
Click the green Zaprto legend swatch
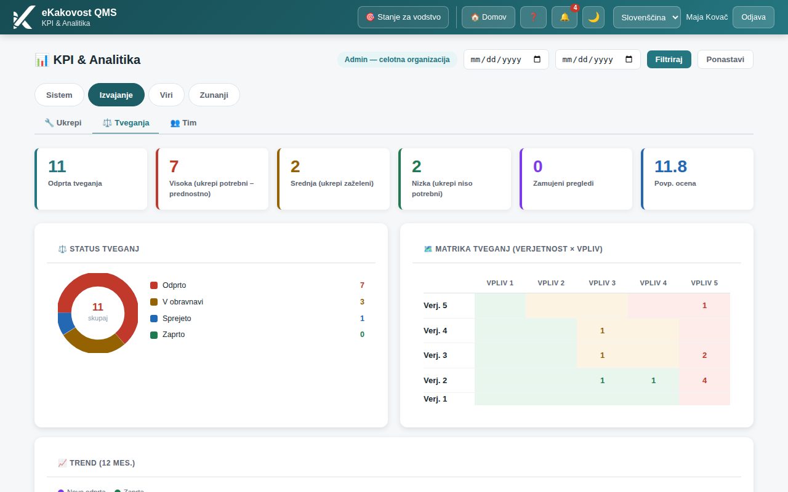[x=154, y=335]
